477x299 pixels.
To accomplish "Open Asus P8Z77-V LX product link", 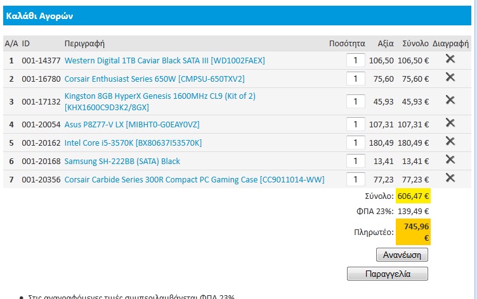I will click(x=132, y=125).
